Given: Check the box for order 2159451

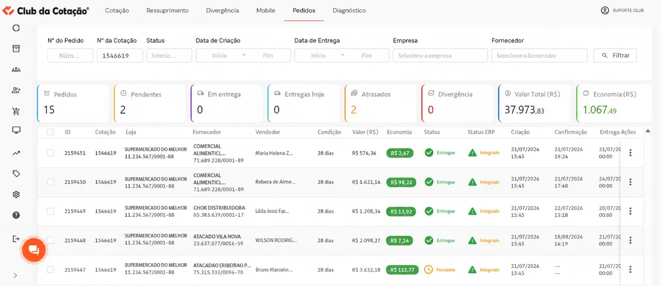Looking at the screenshot, I should pos(50,153).
